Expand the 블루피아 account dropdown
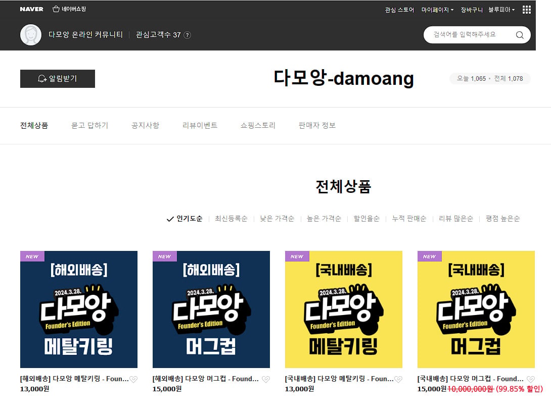The height and width of the screenshot is (417, 551). 501,10
